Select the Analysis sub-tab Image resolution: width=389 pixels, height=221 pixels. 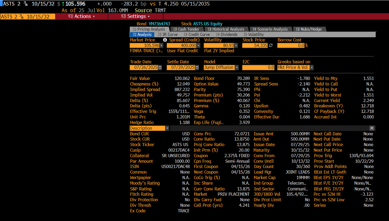point(142,34)
